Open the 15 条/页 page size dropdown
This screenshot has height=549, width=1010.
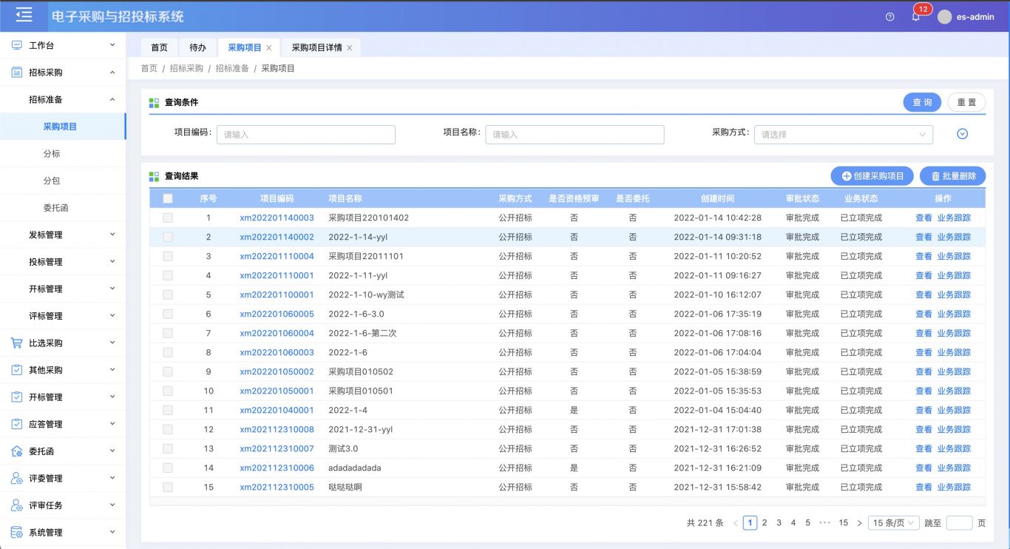(x=894, y=523)
